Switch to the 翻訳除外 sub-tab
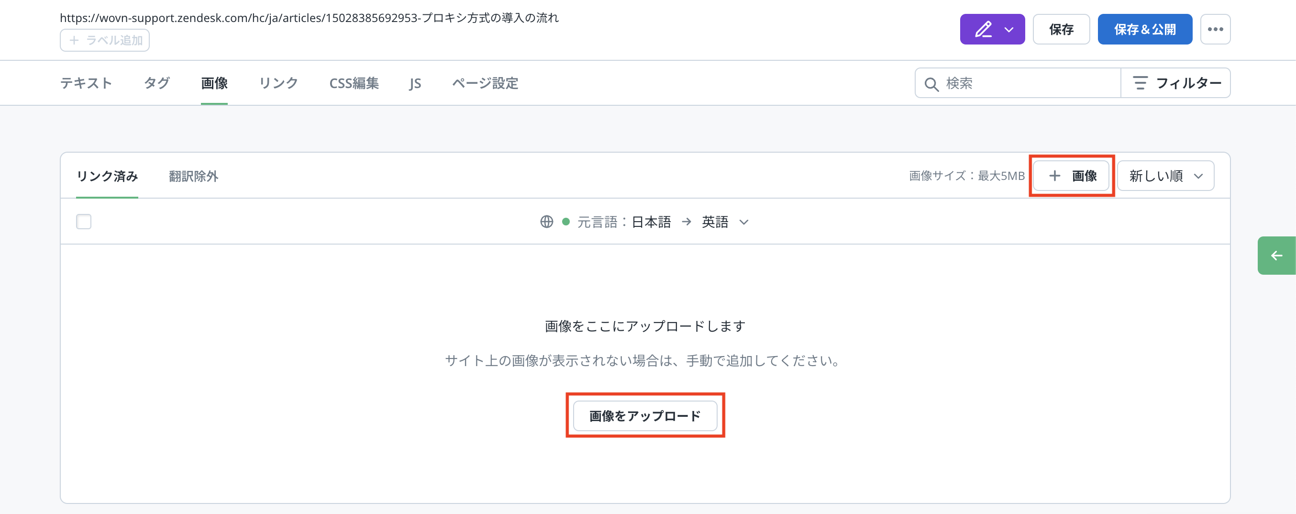This screenshot has height=514, width=1296. pos(193,176)
